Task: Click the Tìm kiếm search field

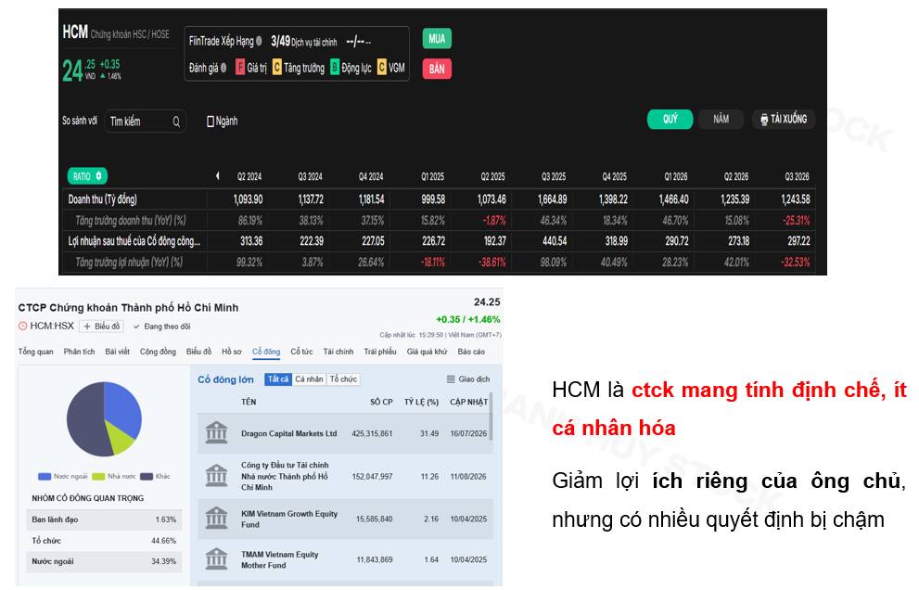Action: point(145,122)
